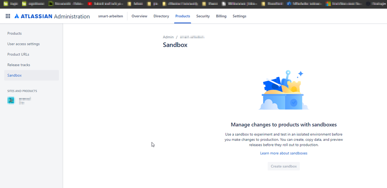Click the Admin breadcrumb link

[168, 37]
